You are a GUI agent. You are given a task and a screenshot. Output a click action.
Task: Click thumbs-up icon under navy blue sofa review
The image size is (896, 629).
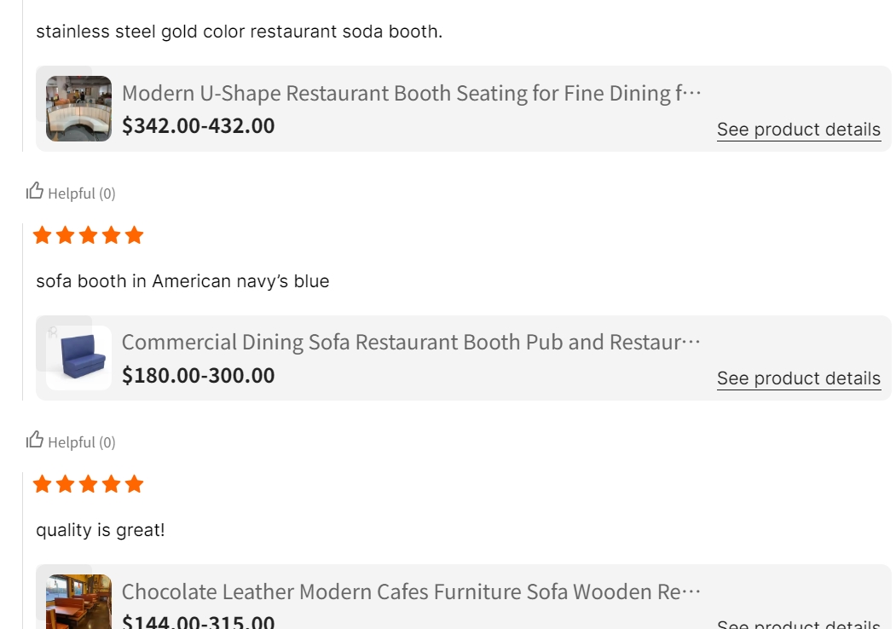(35, 440)
